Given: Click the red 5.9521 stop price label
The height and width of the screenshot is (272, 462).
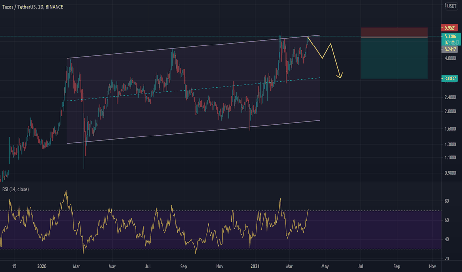Looking at the screenshot, I should 449,28.
